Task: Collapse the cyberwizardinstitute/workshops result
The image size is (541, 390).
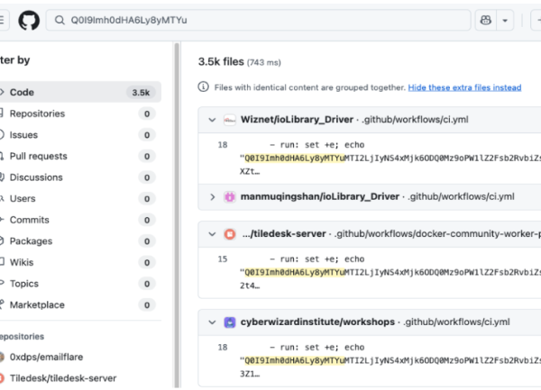Action: [x=212, y=322]
